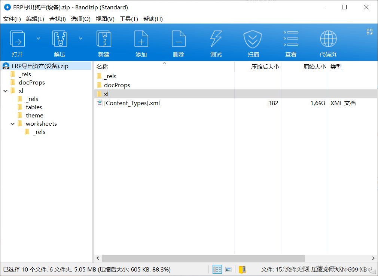Image resolution: width=378 pixels, height=276 pixels.
Task: Switch to details list view in status bar
Action: (x=217, y=269)
